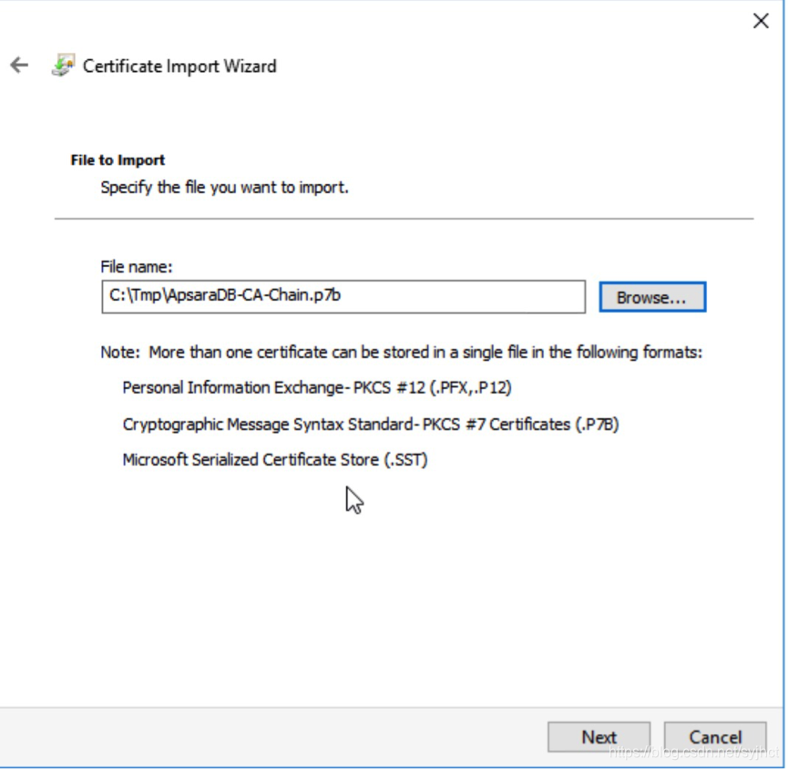Click the blue dialog border at the bottom

tap(394, 766)
